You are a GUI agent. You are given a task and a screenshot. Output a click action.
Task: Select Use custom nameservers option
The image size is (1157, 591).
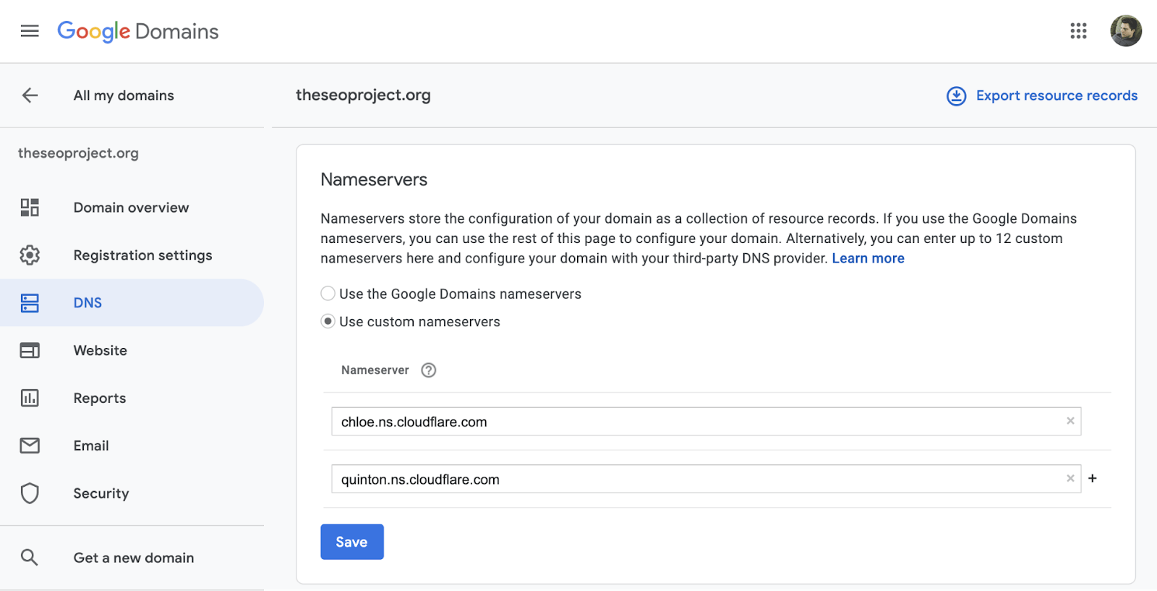(328, 321)
